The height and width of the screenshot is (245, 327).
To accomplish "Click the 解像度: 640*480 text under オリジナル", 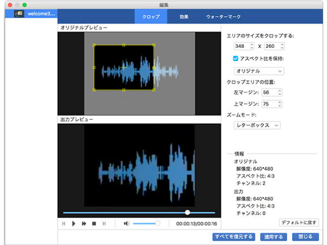I will [x=255, y=169].
